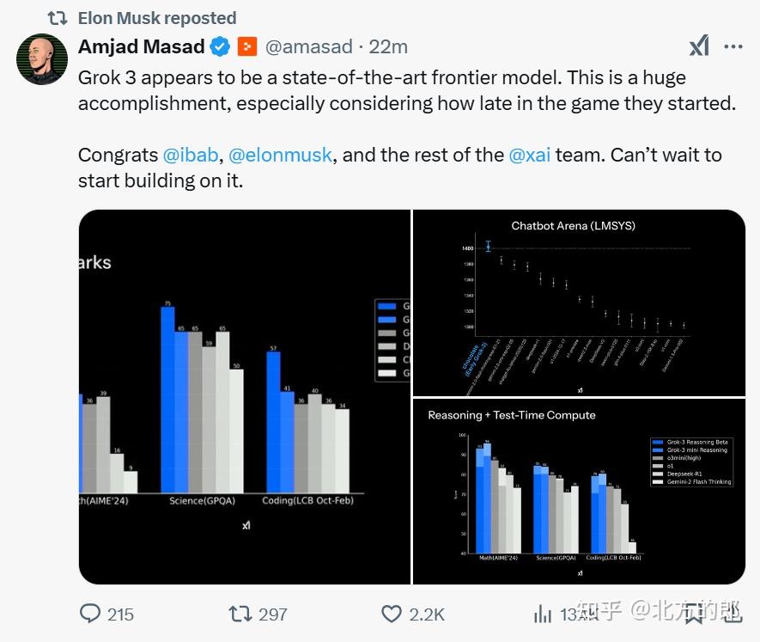Click the @amasad handle
This screenshot has height=642, width=760.
[307, 46]
